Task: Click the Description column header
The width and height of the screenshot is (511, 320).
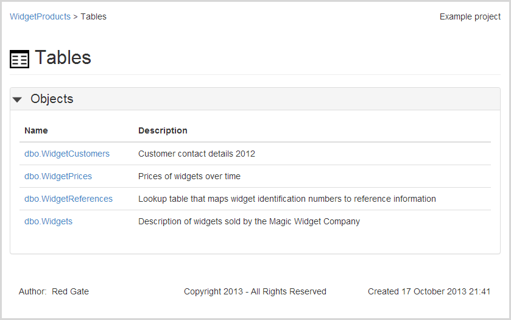Action: coord(163,130)
